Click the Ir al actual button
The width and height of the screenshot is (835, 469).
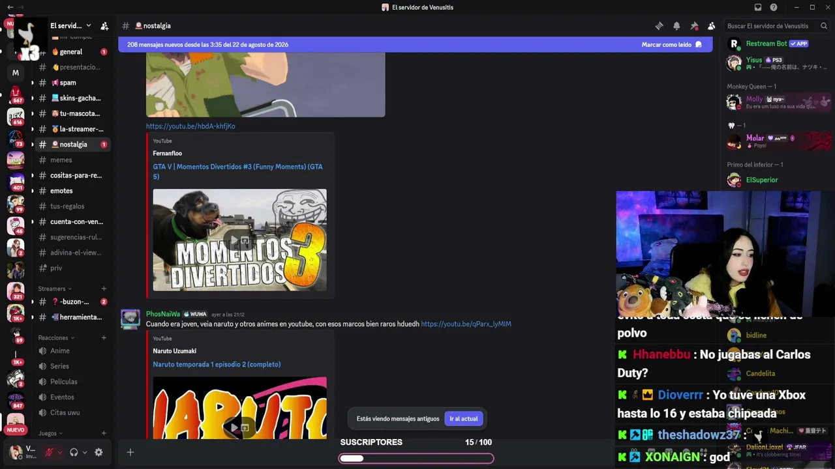(463, 419)
